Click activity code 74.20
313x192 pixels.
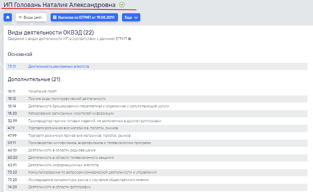12,187
